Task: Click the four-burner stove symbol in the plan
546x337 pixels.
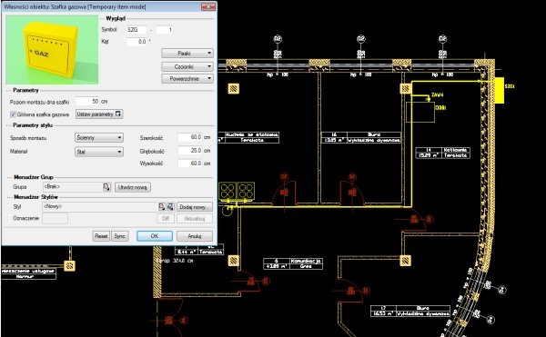Action: (x=237, y=192)
